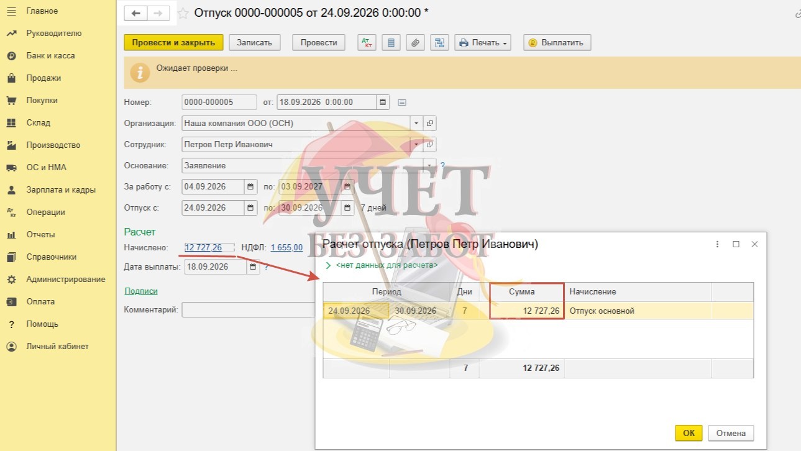Open the Начислено amount link 12 727,26
Image resolution: width=801 pixels, height=451 pixels.
203,248
